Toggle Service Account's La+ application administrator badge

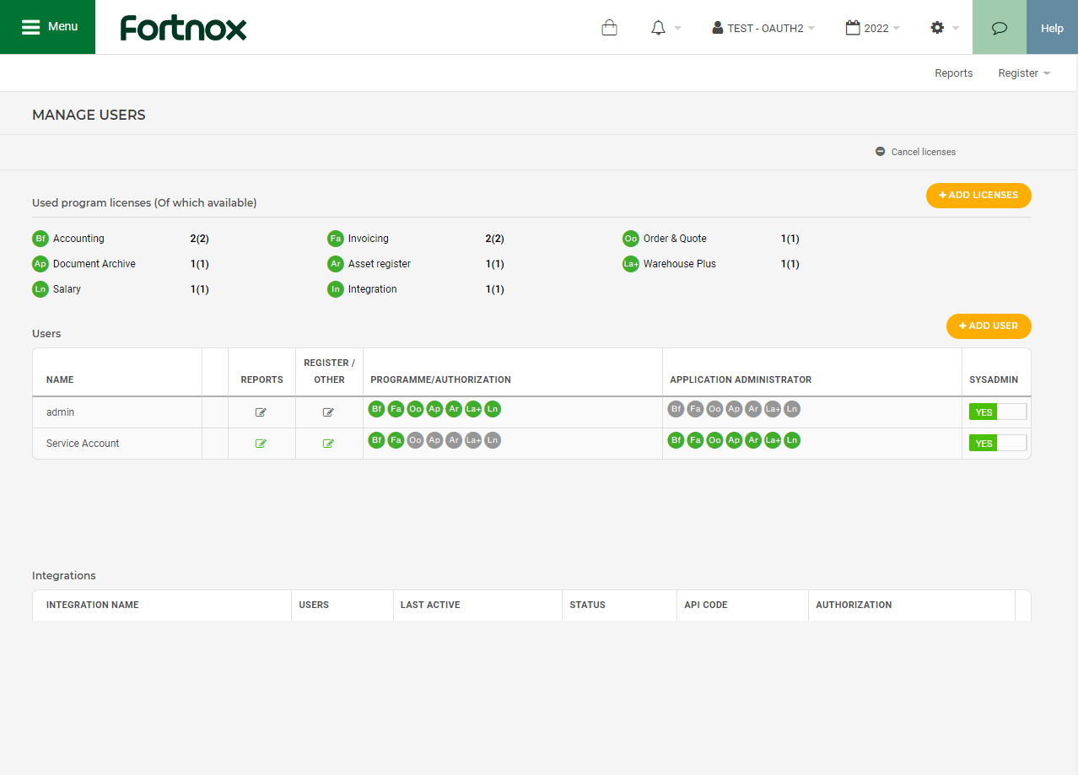point(773,440)
